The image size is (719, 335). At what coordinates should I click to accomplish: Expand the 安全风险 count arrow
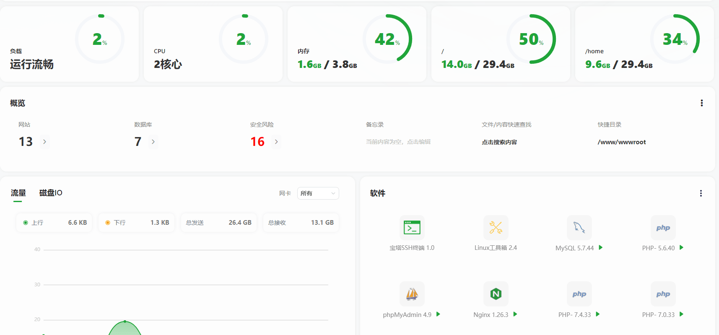coord(276,142)
